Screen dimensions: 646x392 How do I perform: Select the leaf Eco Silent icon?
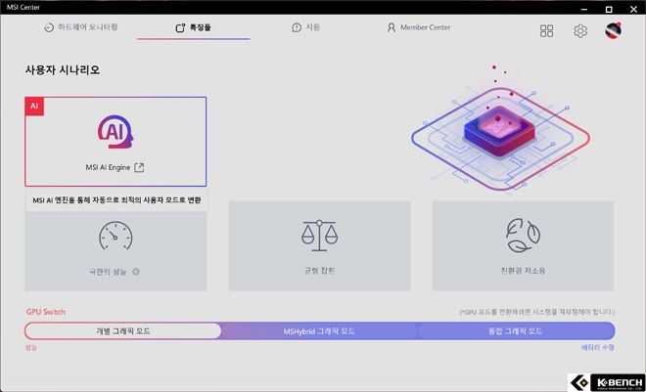coord(523,236)
